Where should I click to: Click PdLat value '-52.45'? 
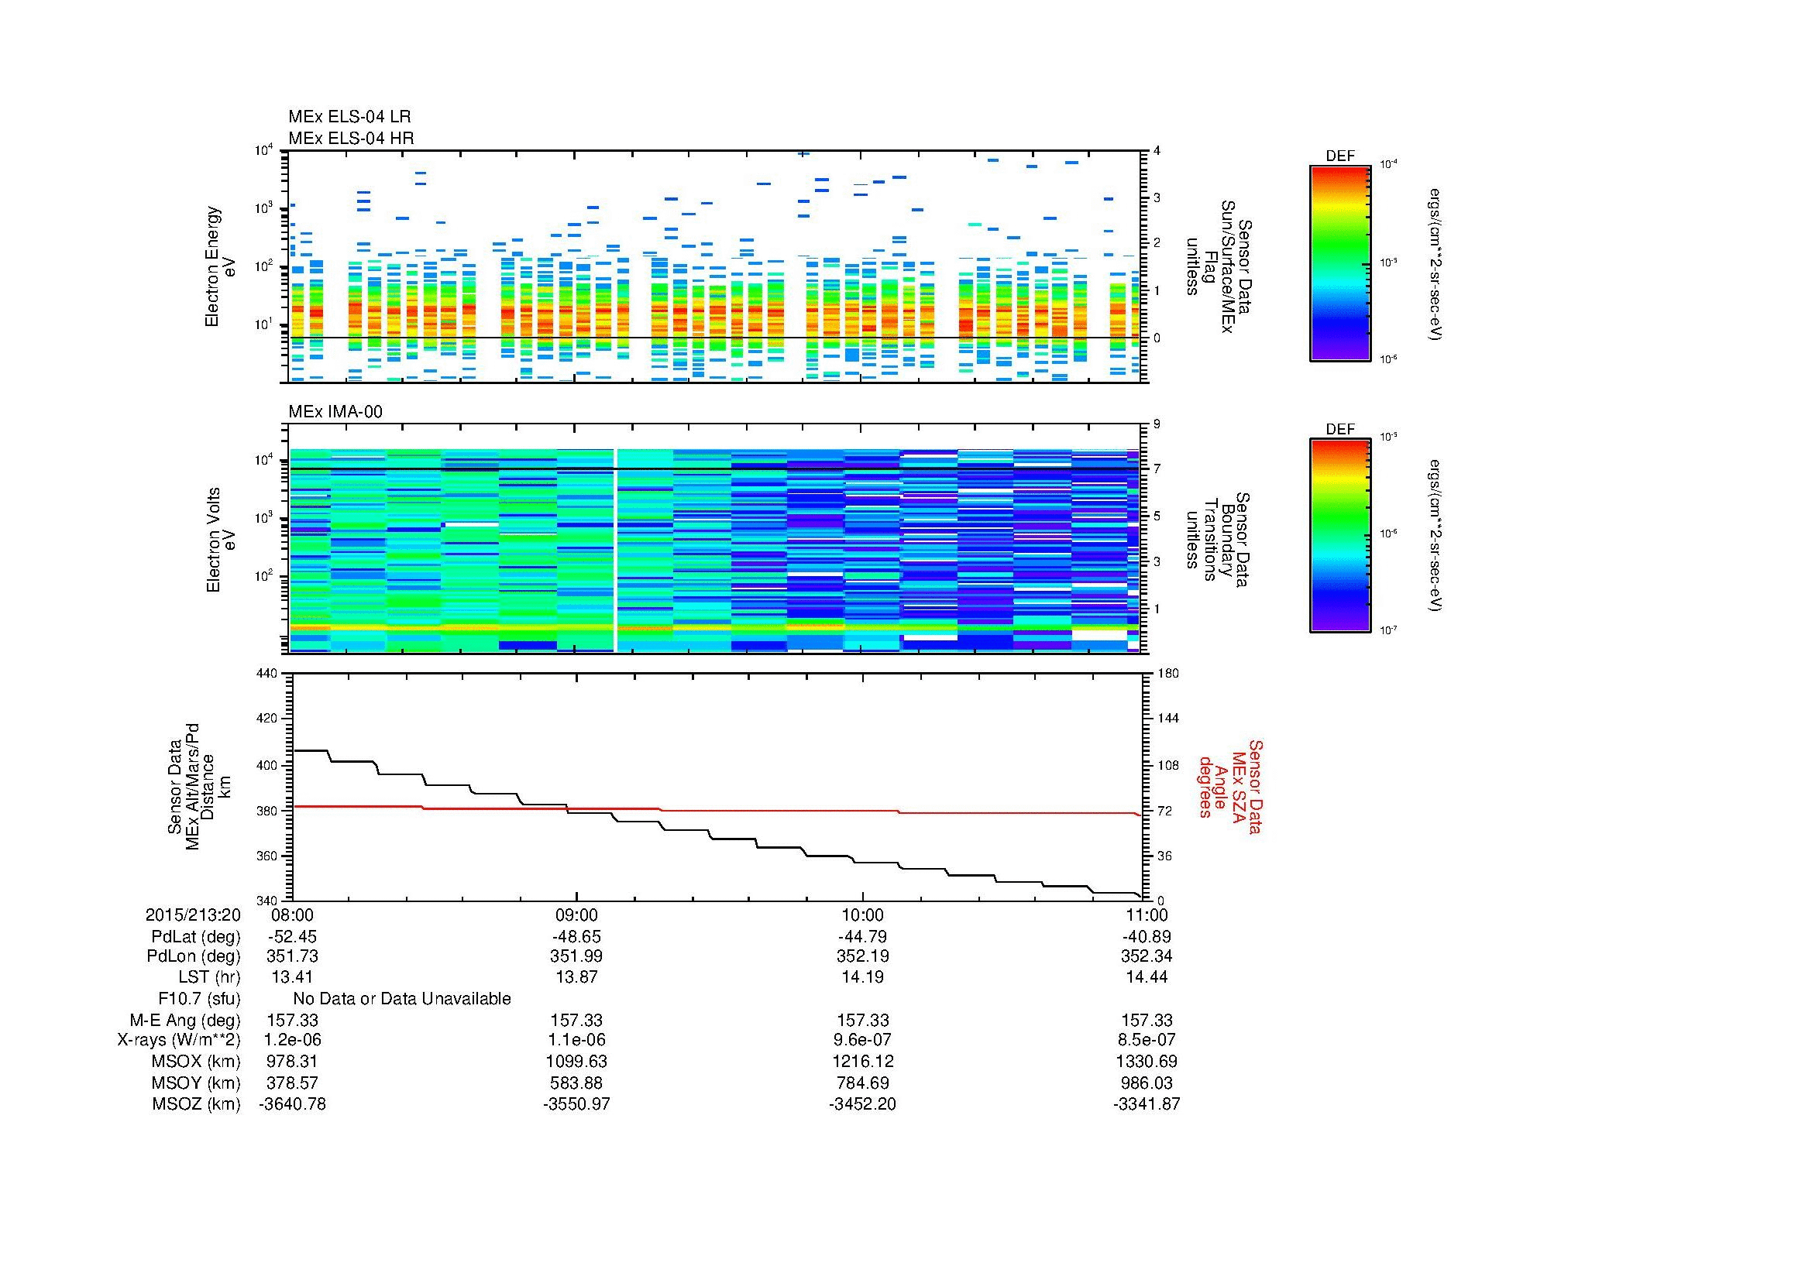tap(292, 937)
